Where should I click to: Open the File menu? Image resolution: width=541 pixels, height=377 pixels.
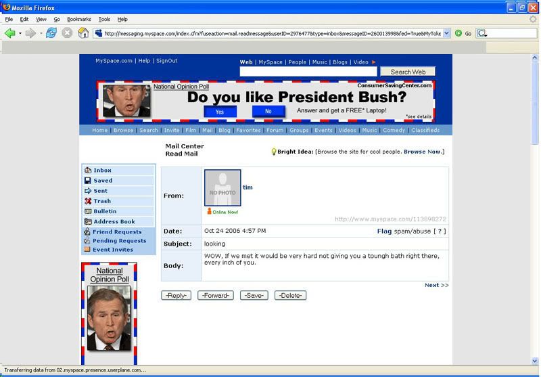(x=9, y=20)
